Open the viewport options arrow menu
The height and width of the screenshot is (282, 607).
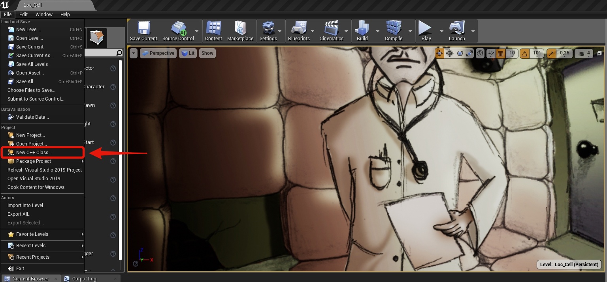(134, 53)
